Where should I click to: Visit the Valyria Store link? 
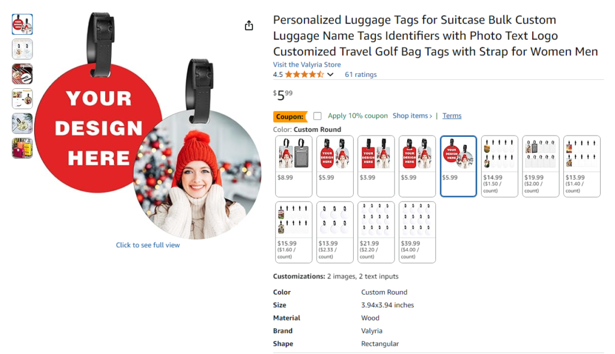click(x=307, y=65)
